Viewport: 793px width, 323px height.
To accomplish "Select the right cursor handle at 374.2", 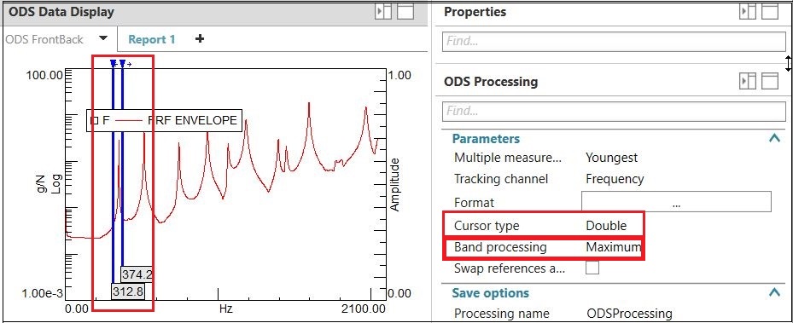I will (x=123, y=64).
